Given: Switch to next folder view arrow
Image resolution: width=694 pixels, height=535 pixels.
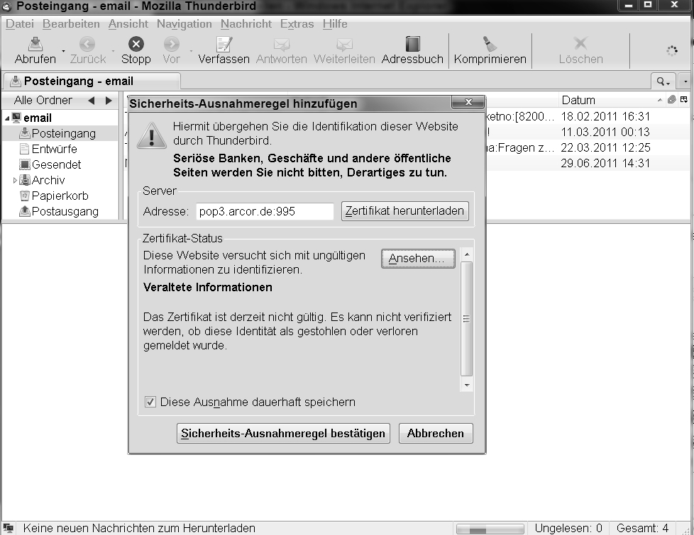Looking at the screenshot, I should click(109, 101).
